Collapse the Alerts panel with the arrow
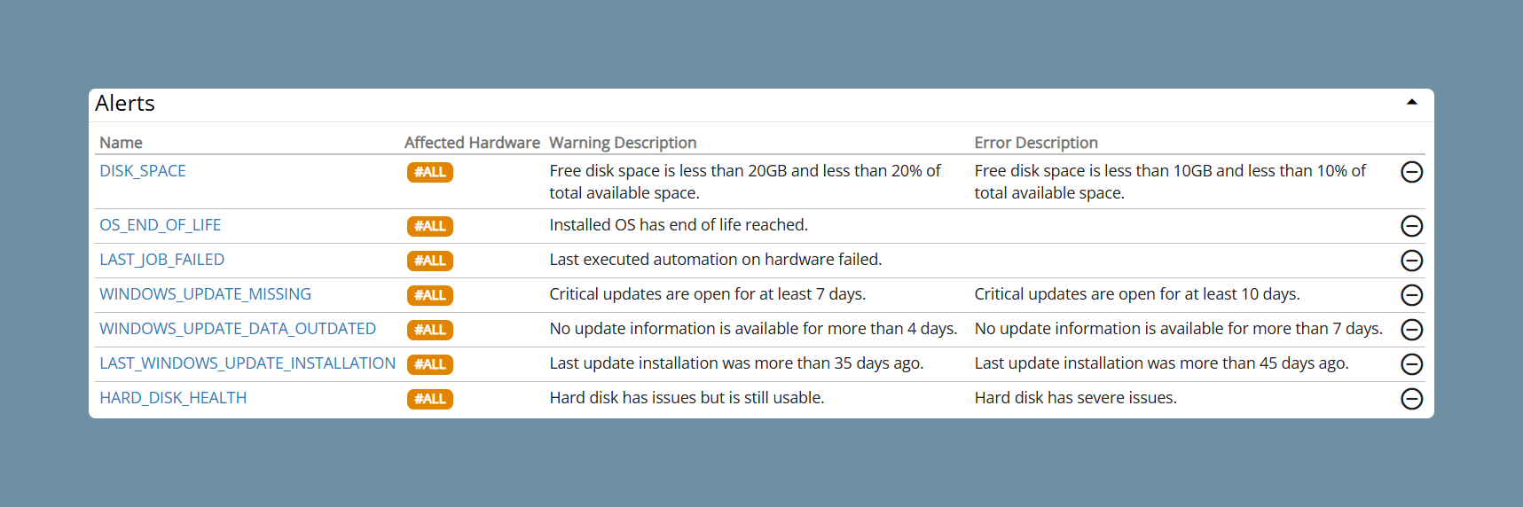 coord(1411,103)
